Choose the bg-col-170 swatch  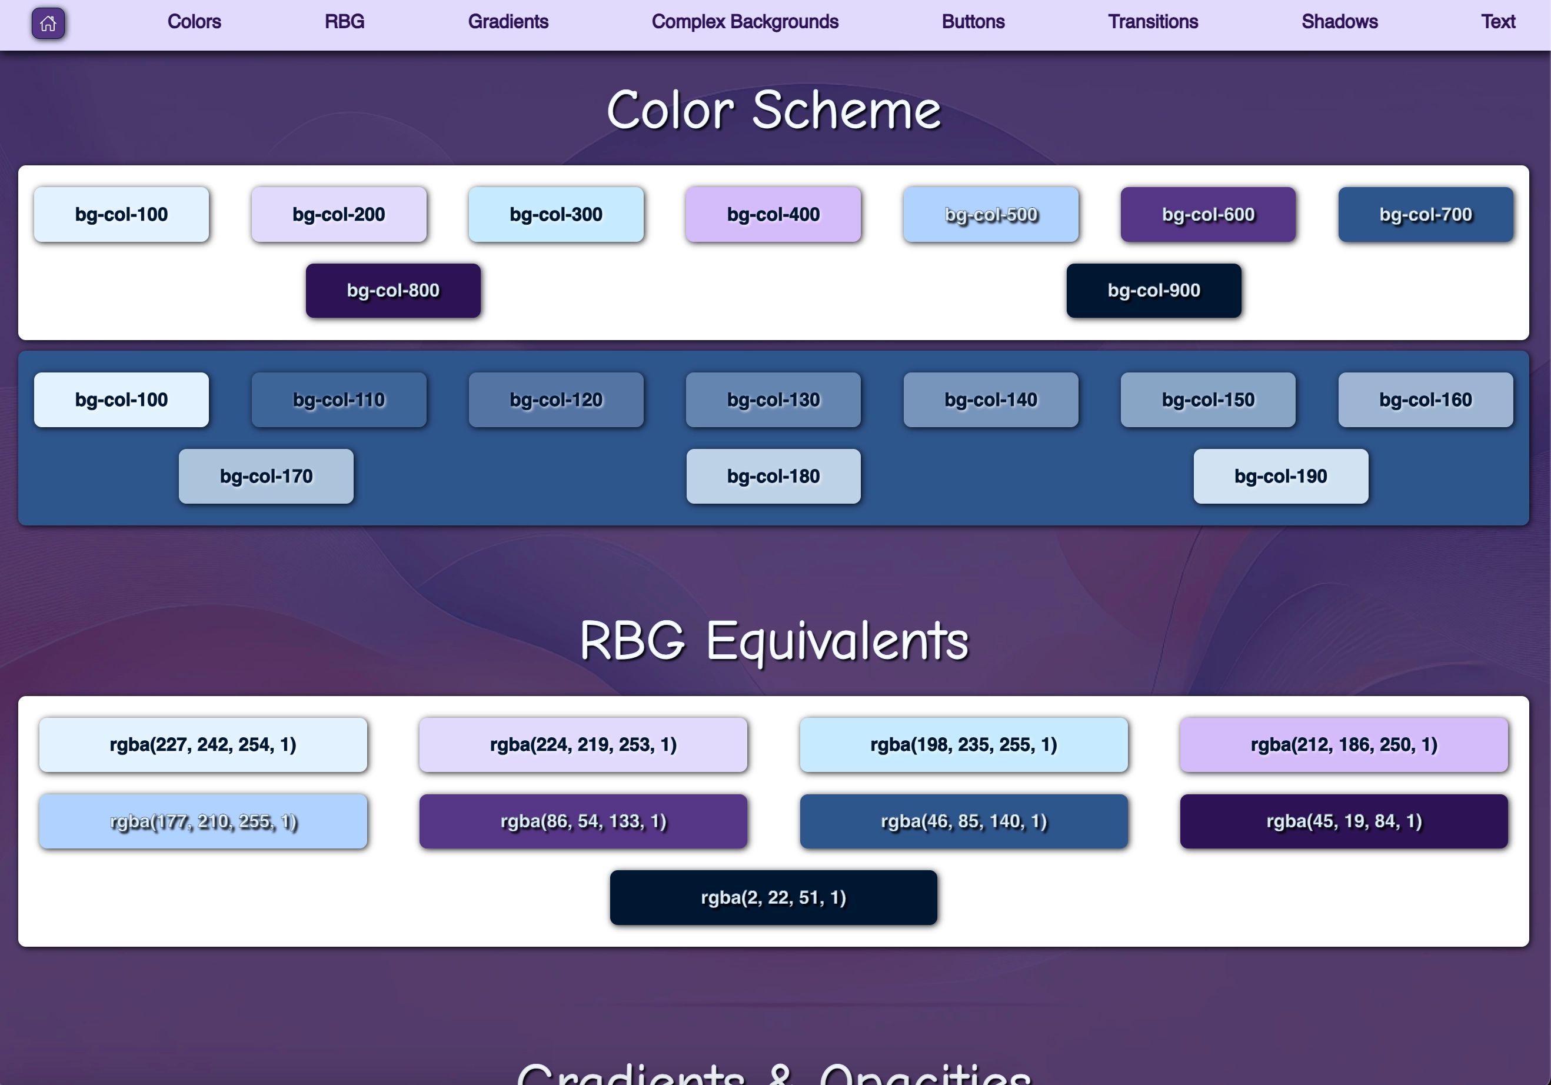coord(266,476)
